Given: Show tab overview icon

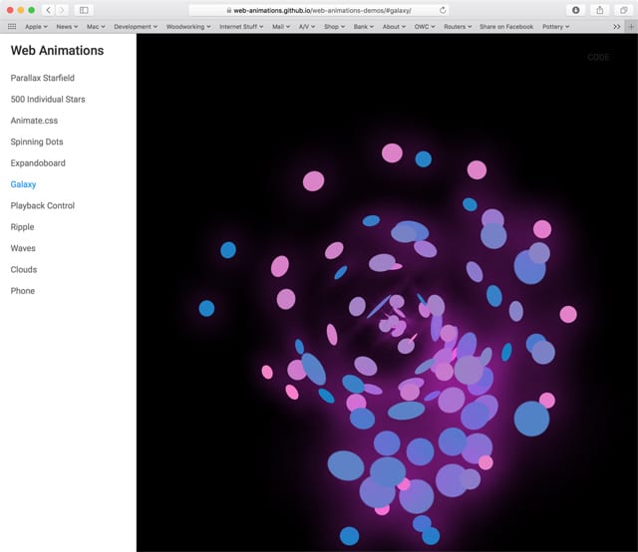Looking at the screenshot, I should [623, 10].
